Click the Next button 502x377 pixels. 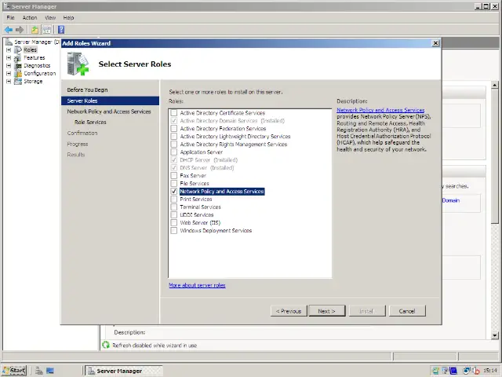coord(327,311)
